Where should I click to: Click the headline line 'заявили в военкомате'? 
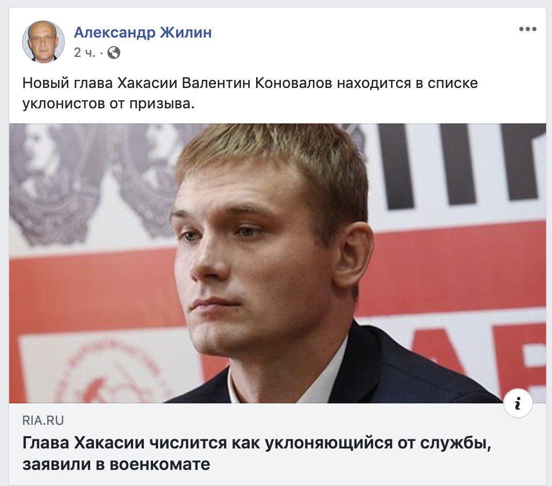116,464
